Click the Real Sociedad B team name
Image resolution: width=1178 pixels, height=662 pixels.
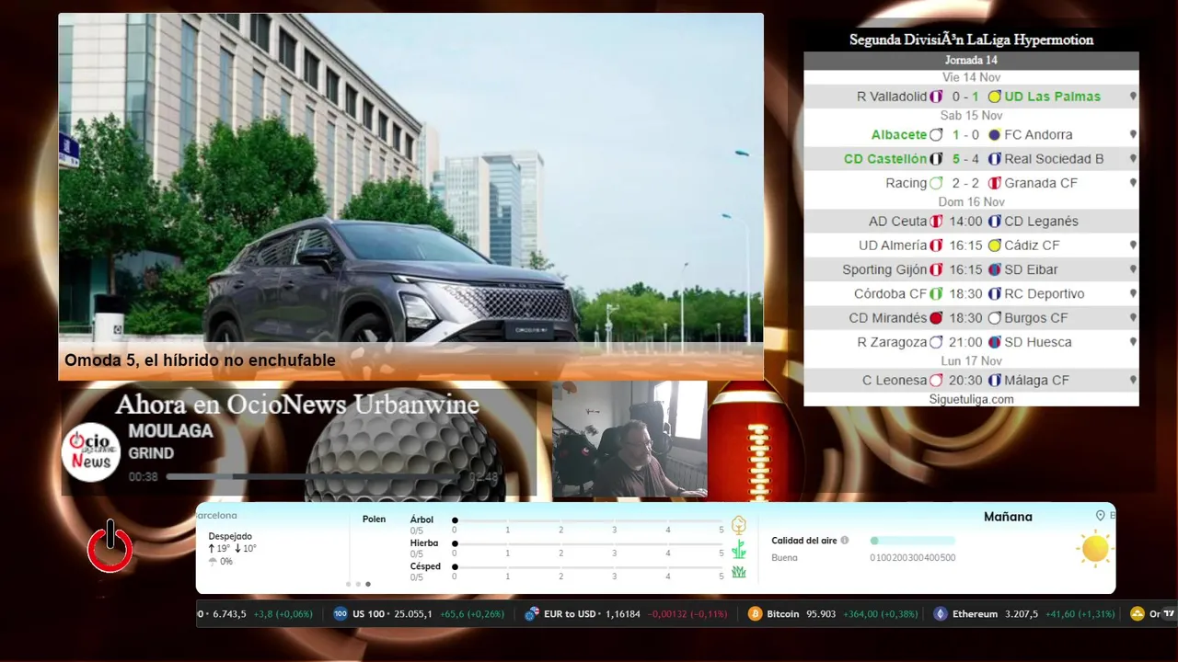(1054, 159)
